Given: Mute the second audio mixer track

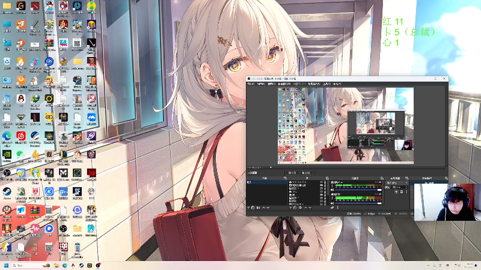Looking at the screenshot, I should pyautogui.click(x=332, y=203).
